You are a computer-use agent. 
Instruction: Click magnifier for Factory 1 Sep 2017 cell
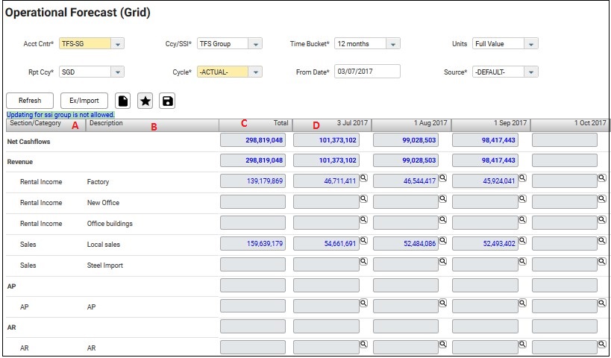click(523, 178)
